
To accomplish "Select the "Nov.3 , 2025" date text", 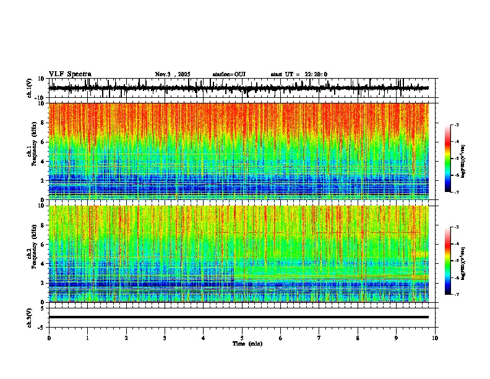I will pyautogui.click(x=173, y=74).
